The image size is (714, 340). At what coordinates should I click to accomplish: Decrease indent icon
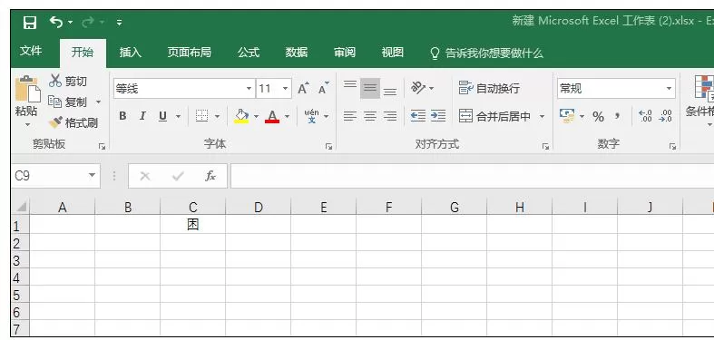click(417, 116)
